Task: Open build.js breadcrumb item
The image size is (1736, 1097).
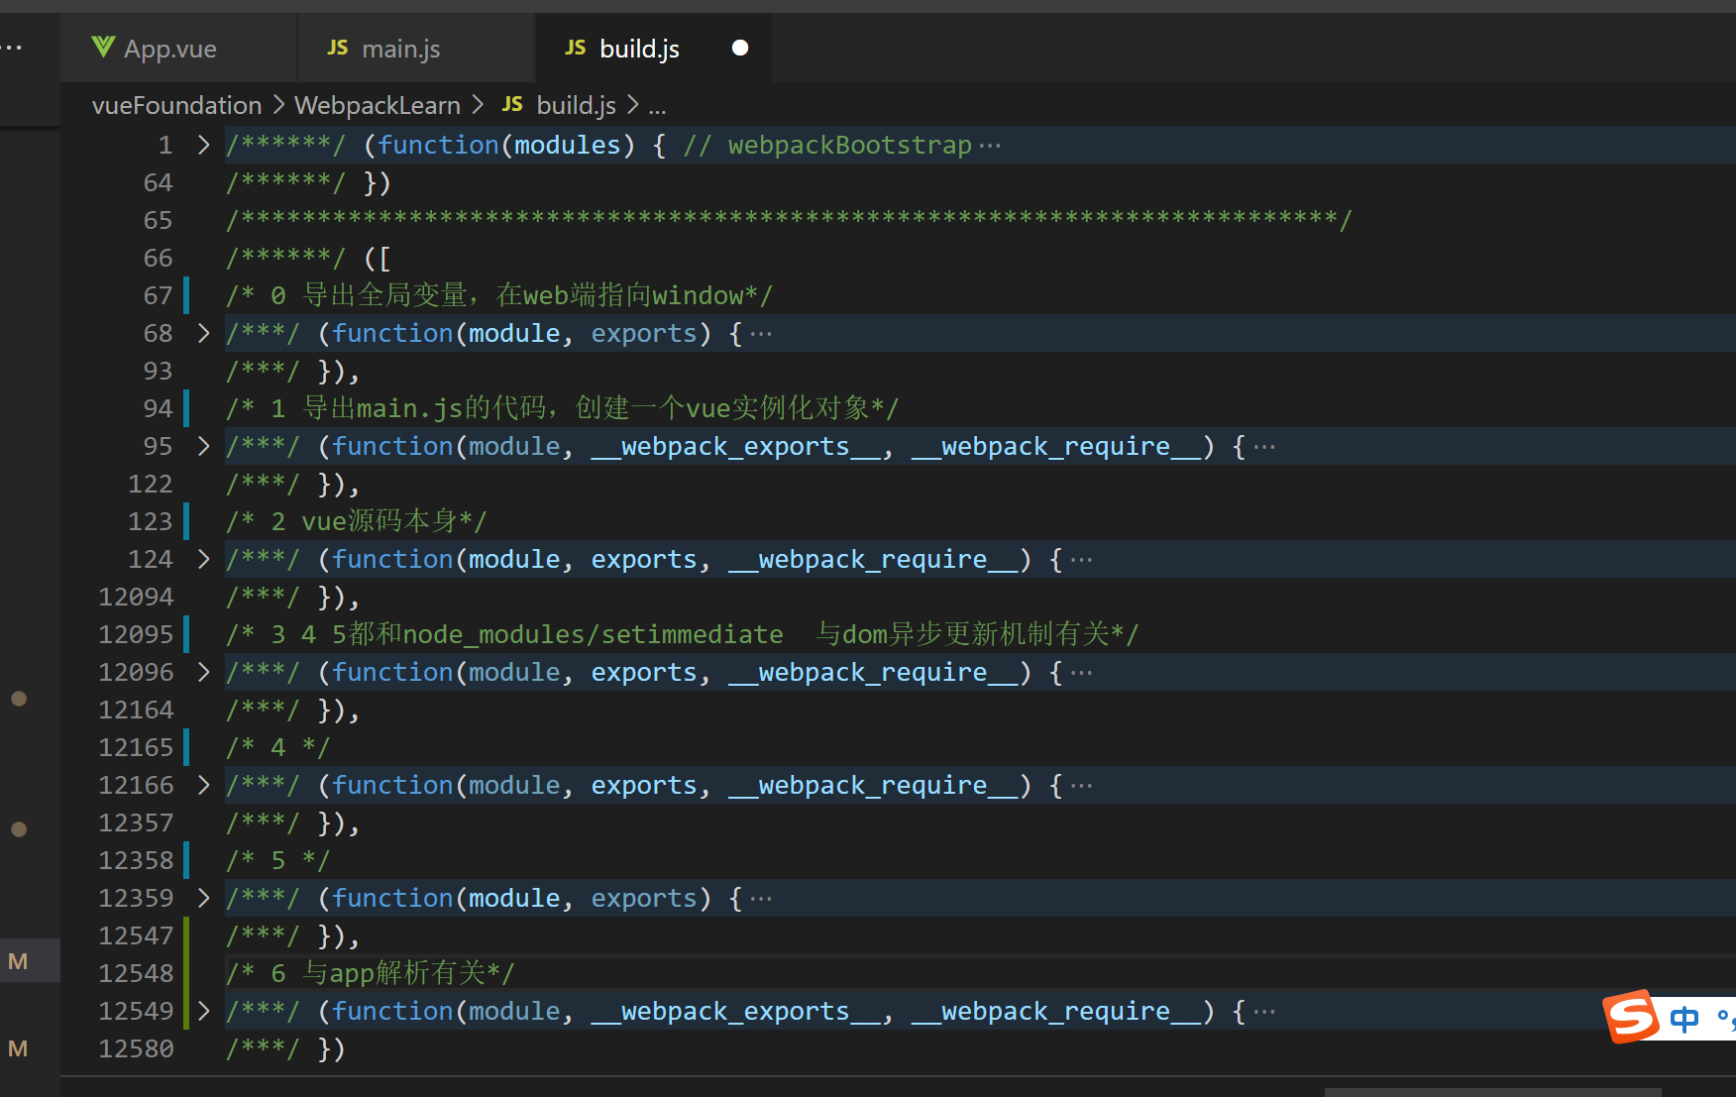Action: coord(576,105)
